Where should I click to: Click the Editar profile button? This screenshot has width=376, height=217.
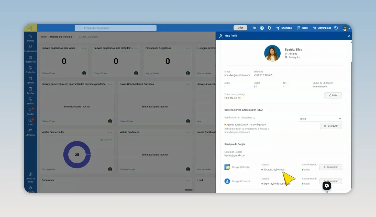pos(333,95)
